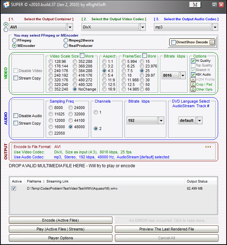Screen dimensions: 227x245
Task: Toggle the Disable Audio checkbox
Action: (16, 116)
